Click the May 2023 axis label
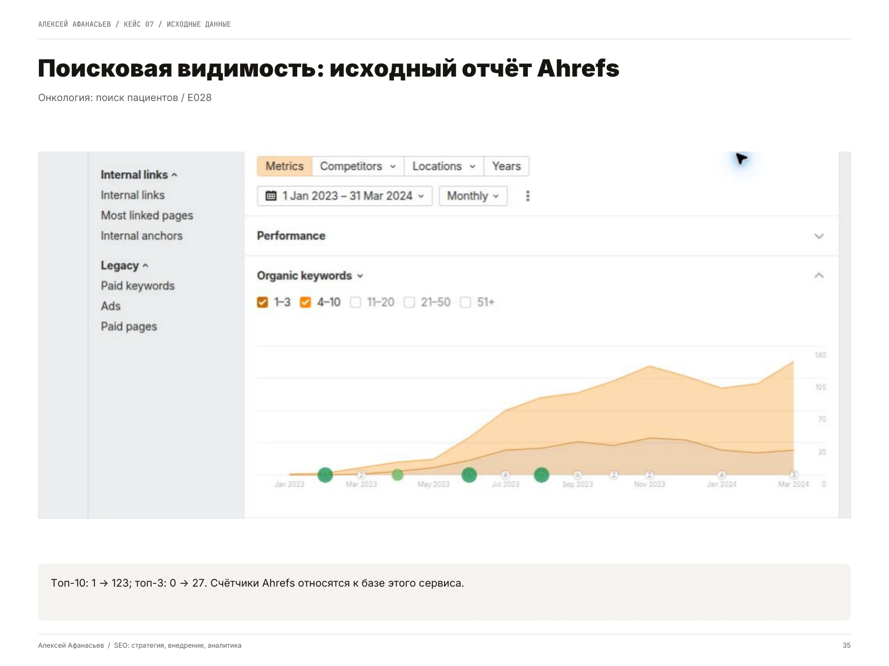The image size is (889, 666). click(x=433, y=485)
